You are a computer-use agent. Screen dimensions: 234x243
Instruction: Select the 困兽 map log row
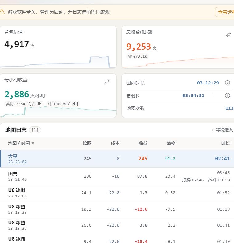click(117, 176)
